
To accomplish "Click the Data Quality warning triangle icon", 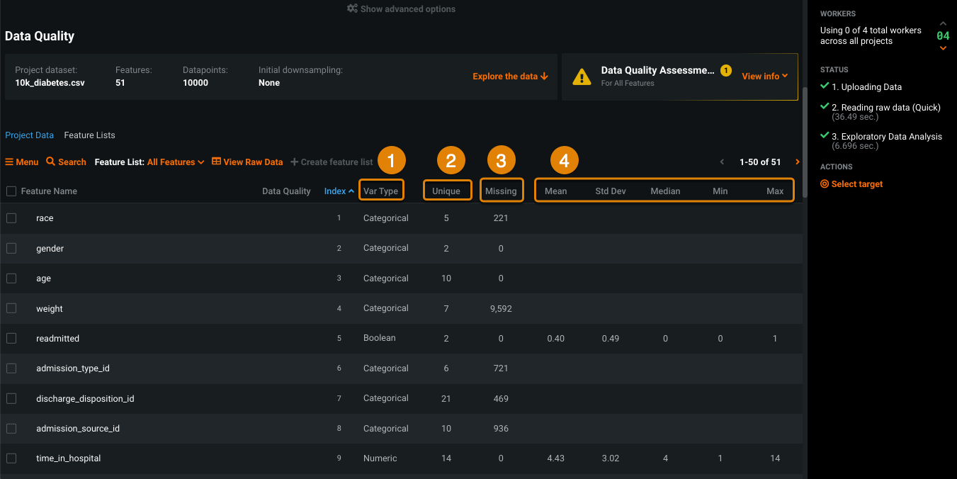I will tap(582, 77).
